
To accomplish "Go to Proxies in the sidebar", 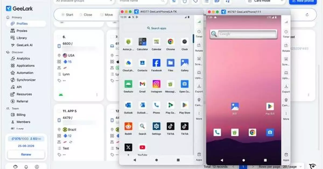I will pyautogui.click(x=22, y=31).
